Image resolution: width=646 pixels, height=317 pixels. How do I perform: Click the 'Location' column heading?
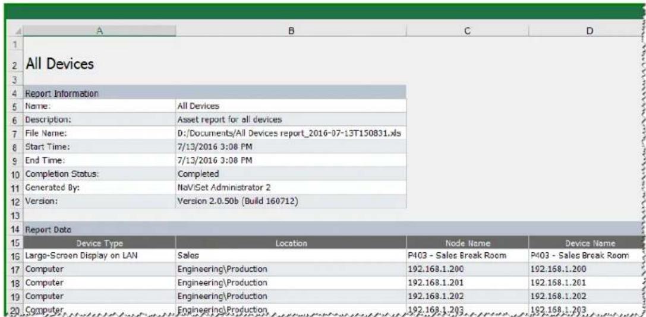click(x=291, y=242)
